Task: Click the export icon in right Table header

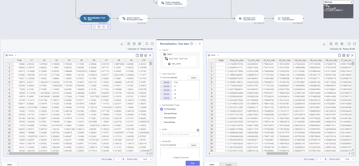Action: point(339,55)
